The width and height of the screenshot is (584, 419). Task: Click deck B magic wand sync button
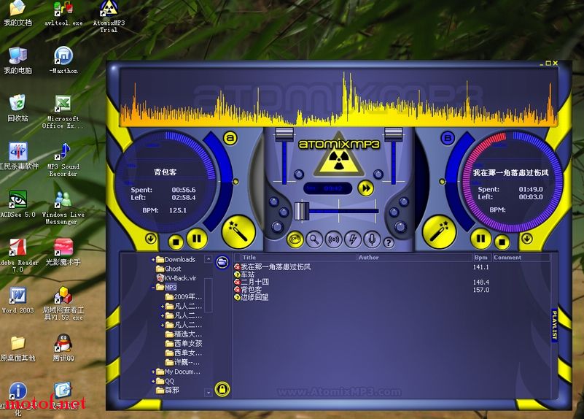440,232
